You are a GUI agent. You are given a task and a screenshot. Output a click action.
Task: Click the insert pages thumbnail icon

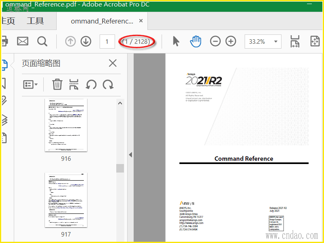click(74, 85)
